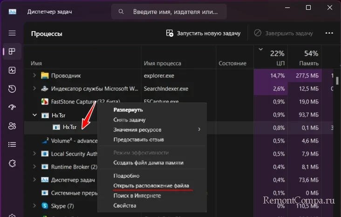Collapse the HxTsr process group
Screen dimensions: 341x217
[34, 115]
